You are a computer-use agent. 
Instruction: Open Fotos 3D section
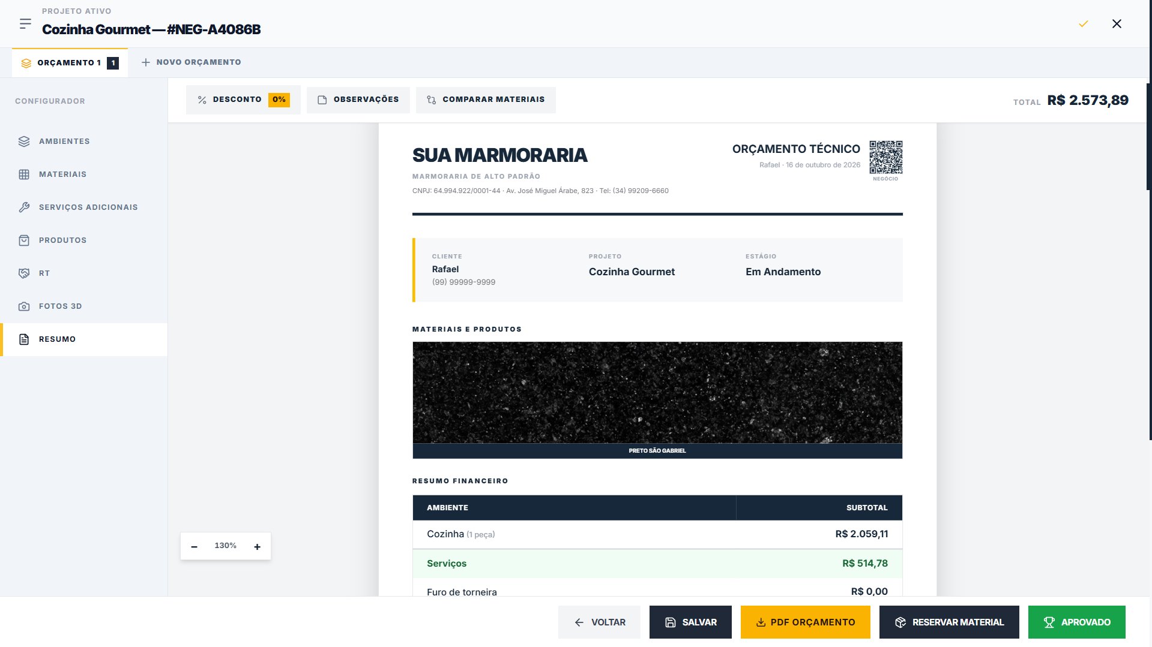[x=84, y=306]
